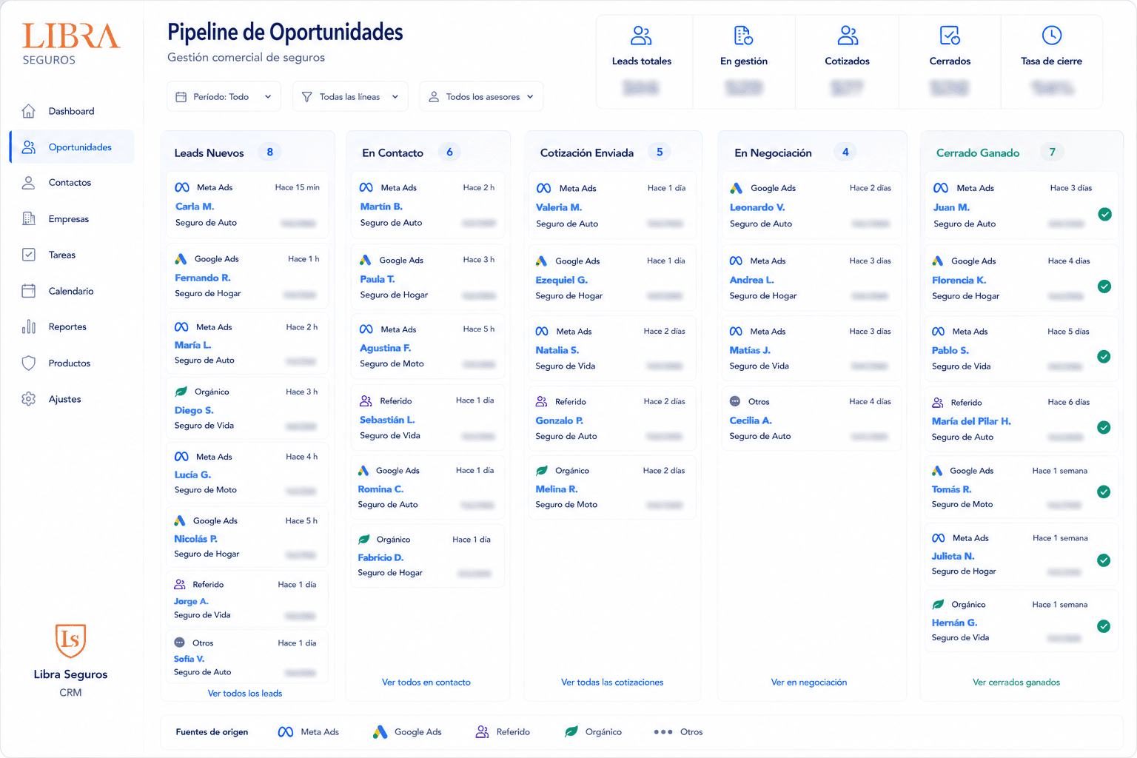
Task: Click Ver en negociación link
Action: tap(809, 682)
